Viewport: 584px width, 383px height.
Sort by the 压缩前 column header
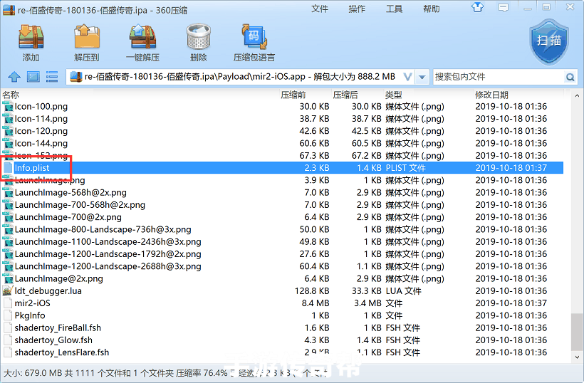[x=293, y=95]
